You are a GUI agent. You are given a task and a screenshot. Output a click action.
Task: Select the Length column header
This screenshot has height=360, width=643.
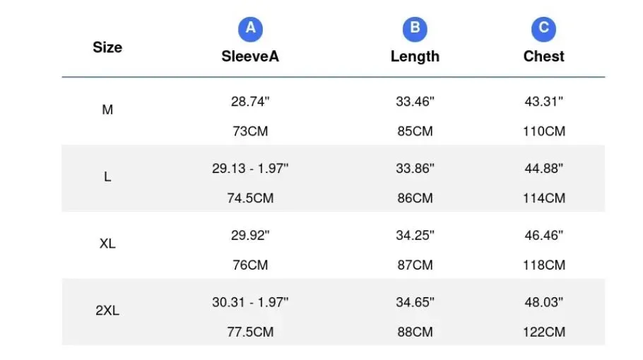click(x=415, y=56)
